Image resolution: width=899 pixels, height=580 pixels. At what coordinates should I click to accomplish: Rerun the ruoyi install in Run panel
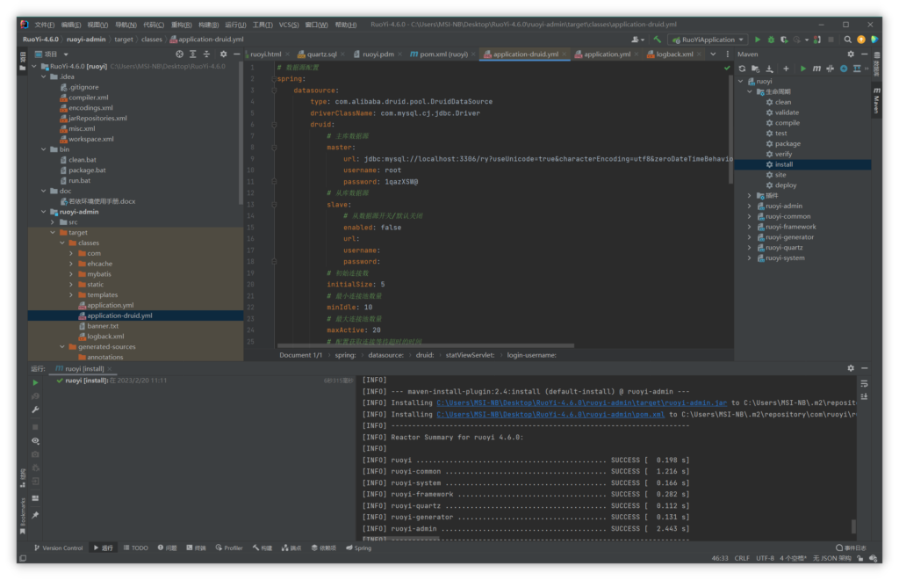[35, 382]
